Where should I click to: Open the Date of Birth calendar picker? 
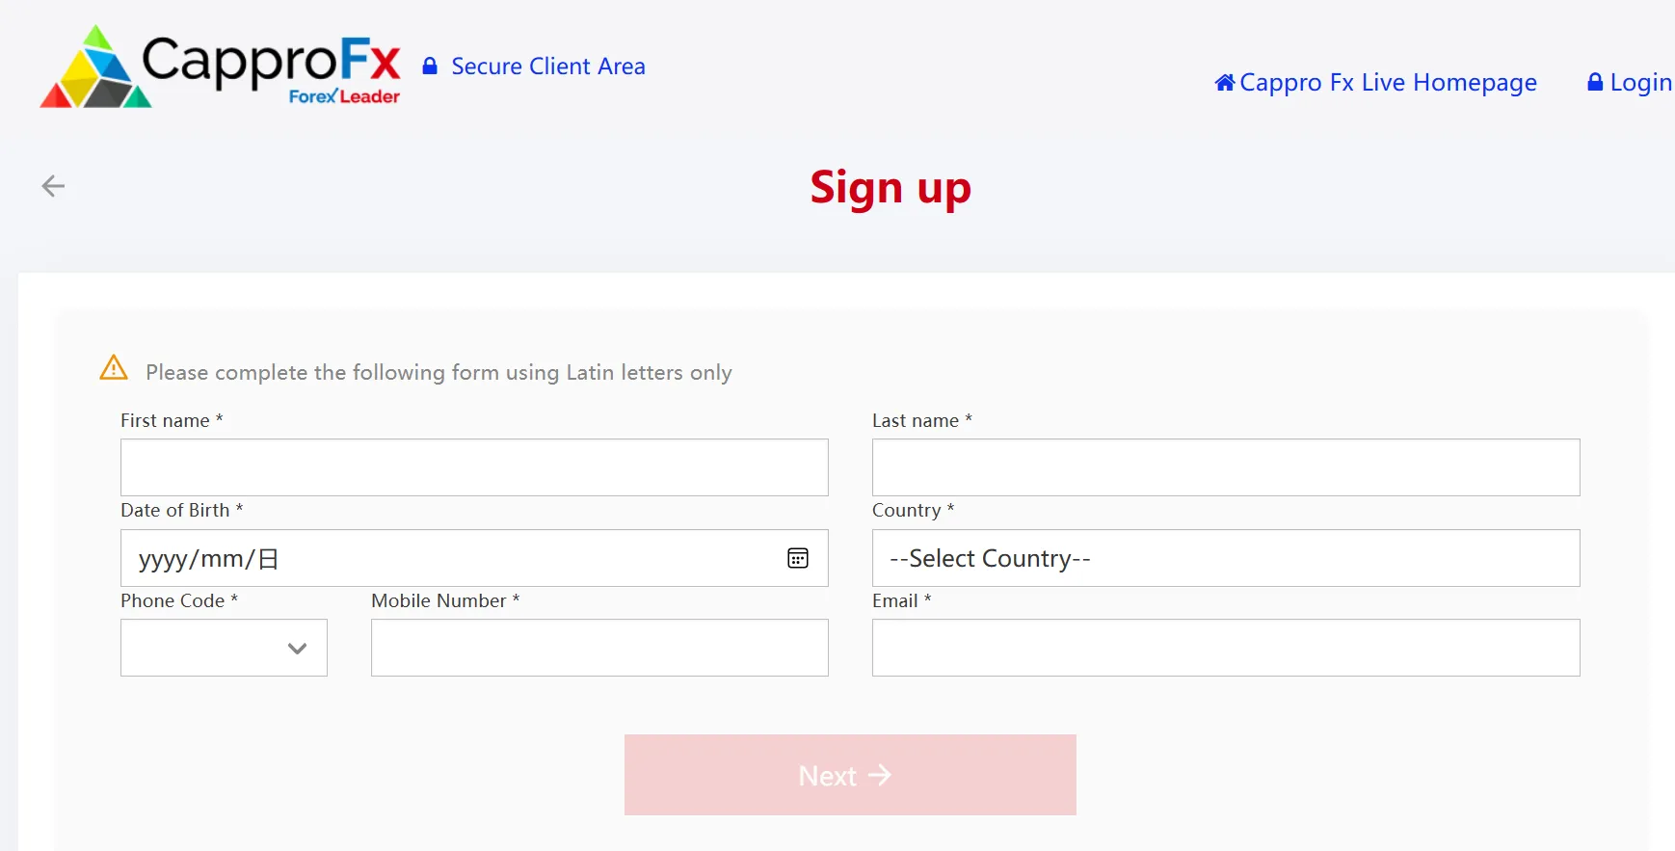coord(798,558)
